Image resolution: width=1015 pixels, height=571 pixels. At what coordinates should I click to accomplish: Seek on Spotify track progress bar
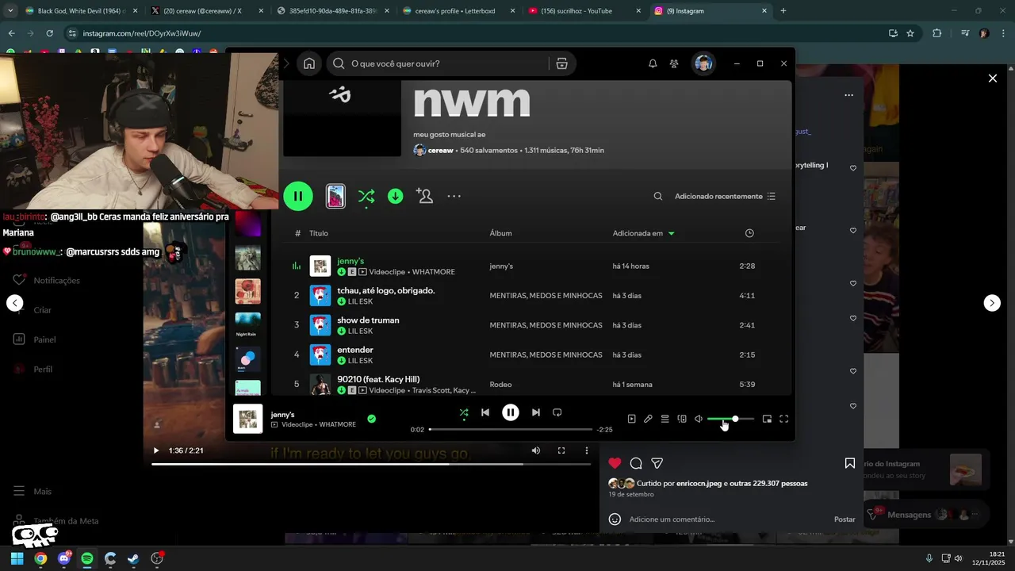[x=511, y=429]
